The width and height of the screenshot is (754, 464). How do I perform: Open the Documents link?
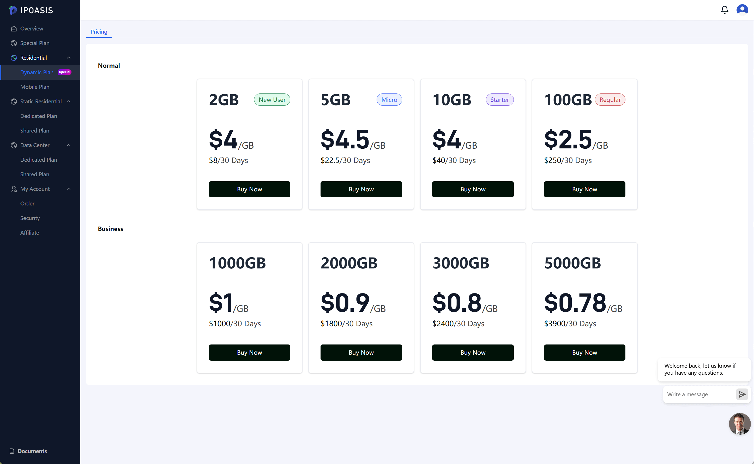[x=32, y=451]
